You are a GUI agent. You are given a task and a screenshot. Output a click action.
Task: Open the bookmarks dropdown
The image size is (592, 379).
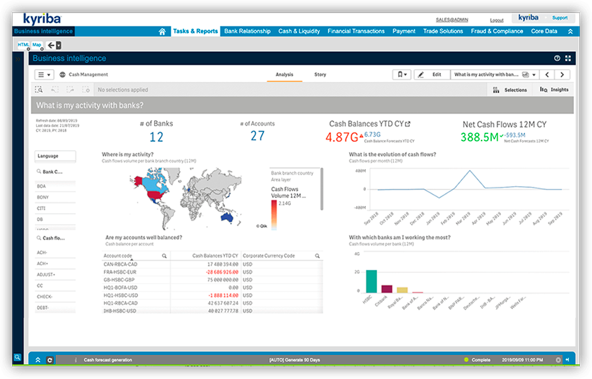coord(401,74)
